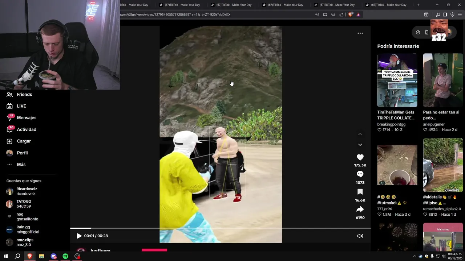465x261 pixels.
Task: Play the paused TikTok video
Action: [79, 236]
